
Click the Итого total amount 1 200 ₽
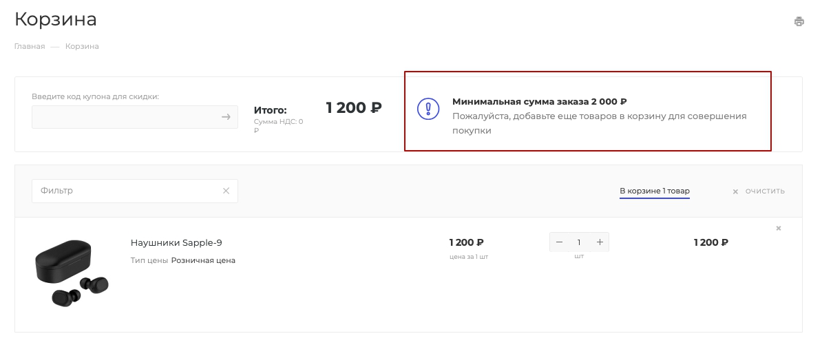pyautogui.click(x=354, y=108)
